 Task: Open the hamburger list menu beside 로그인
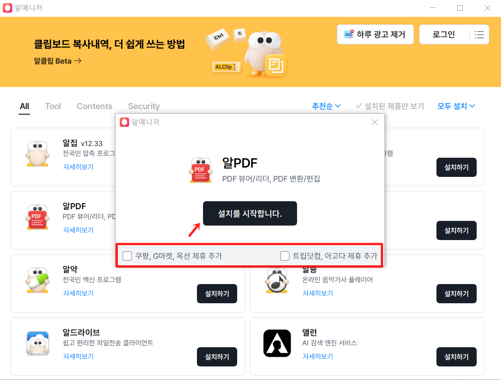coord(479,35)
